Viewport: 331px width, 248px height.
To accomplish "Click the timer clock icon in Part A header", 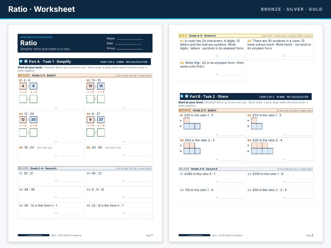I will [x=26, y=61].
